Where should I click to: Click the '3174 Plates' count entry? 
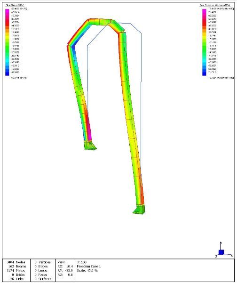tap(16, 270)
